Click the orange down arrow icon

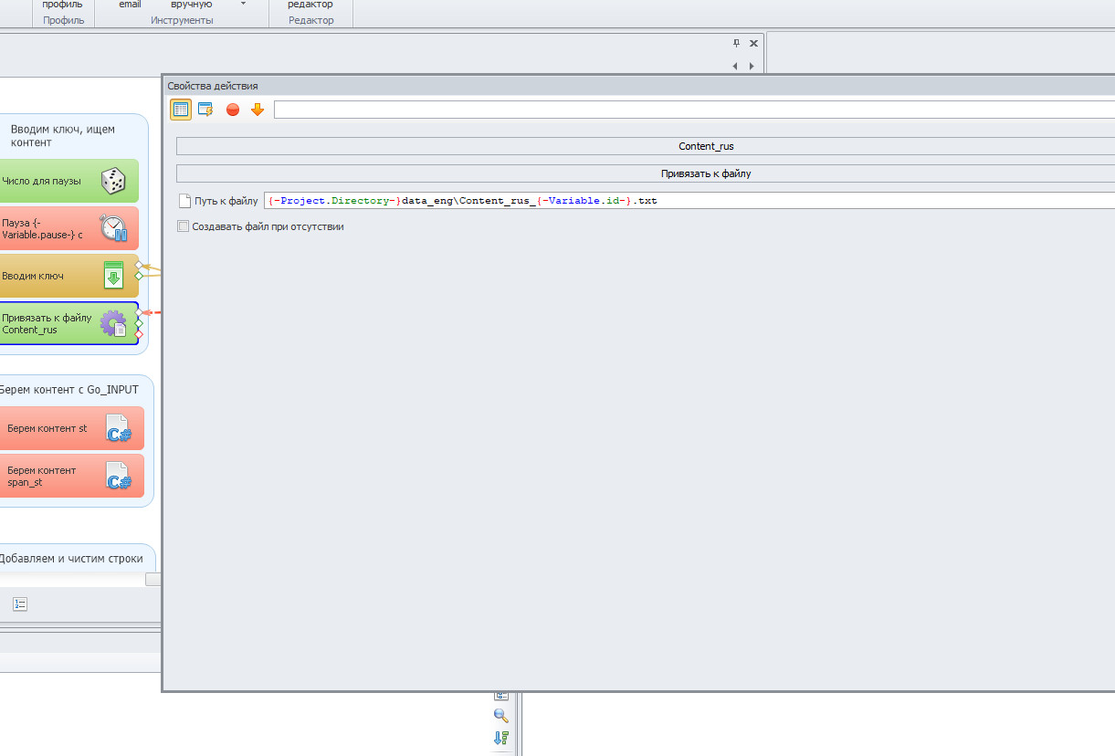tap(258, 110)
